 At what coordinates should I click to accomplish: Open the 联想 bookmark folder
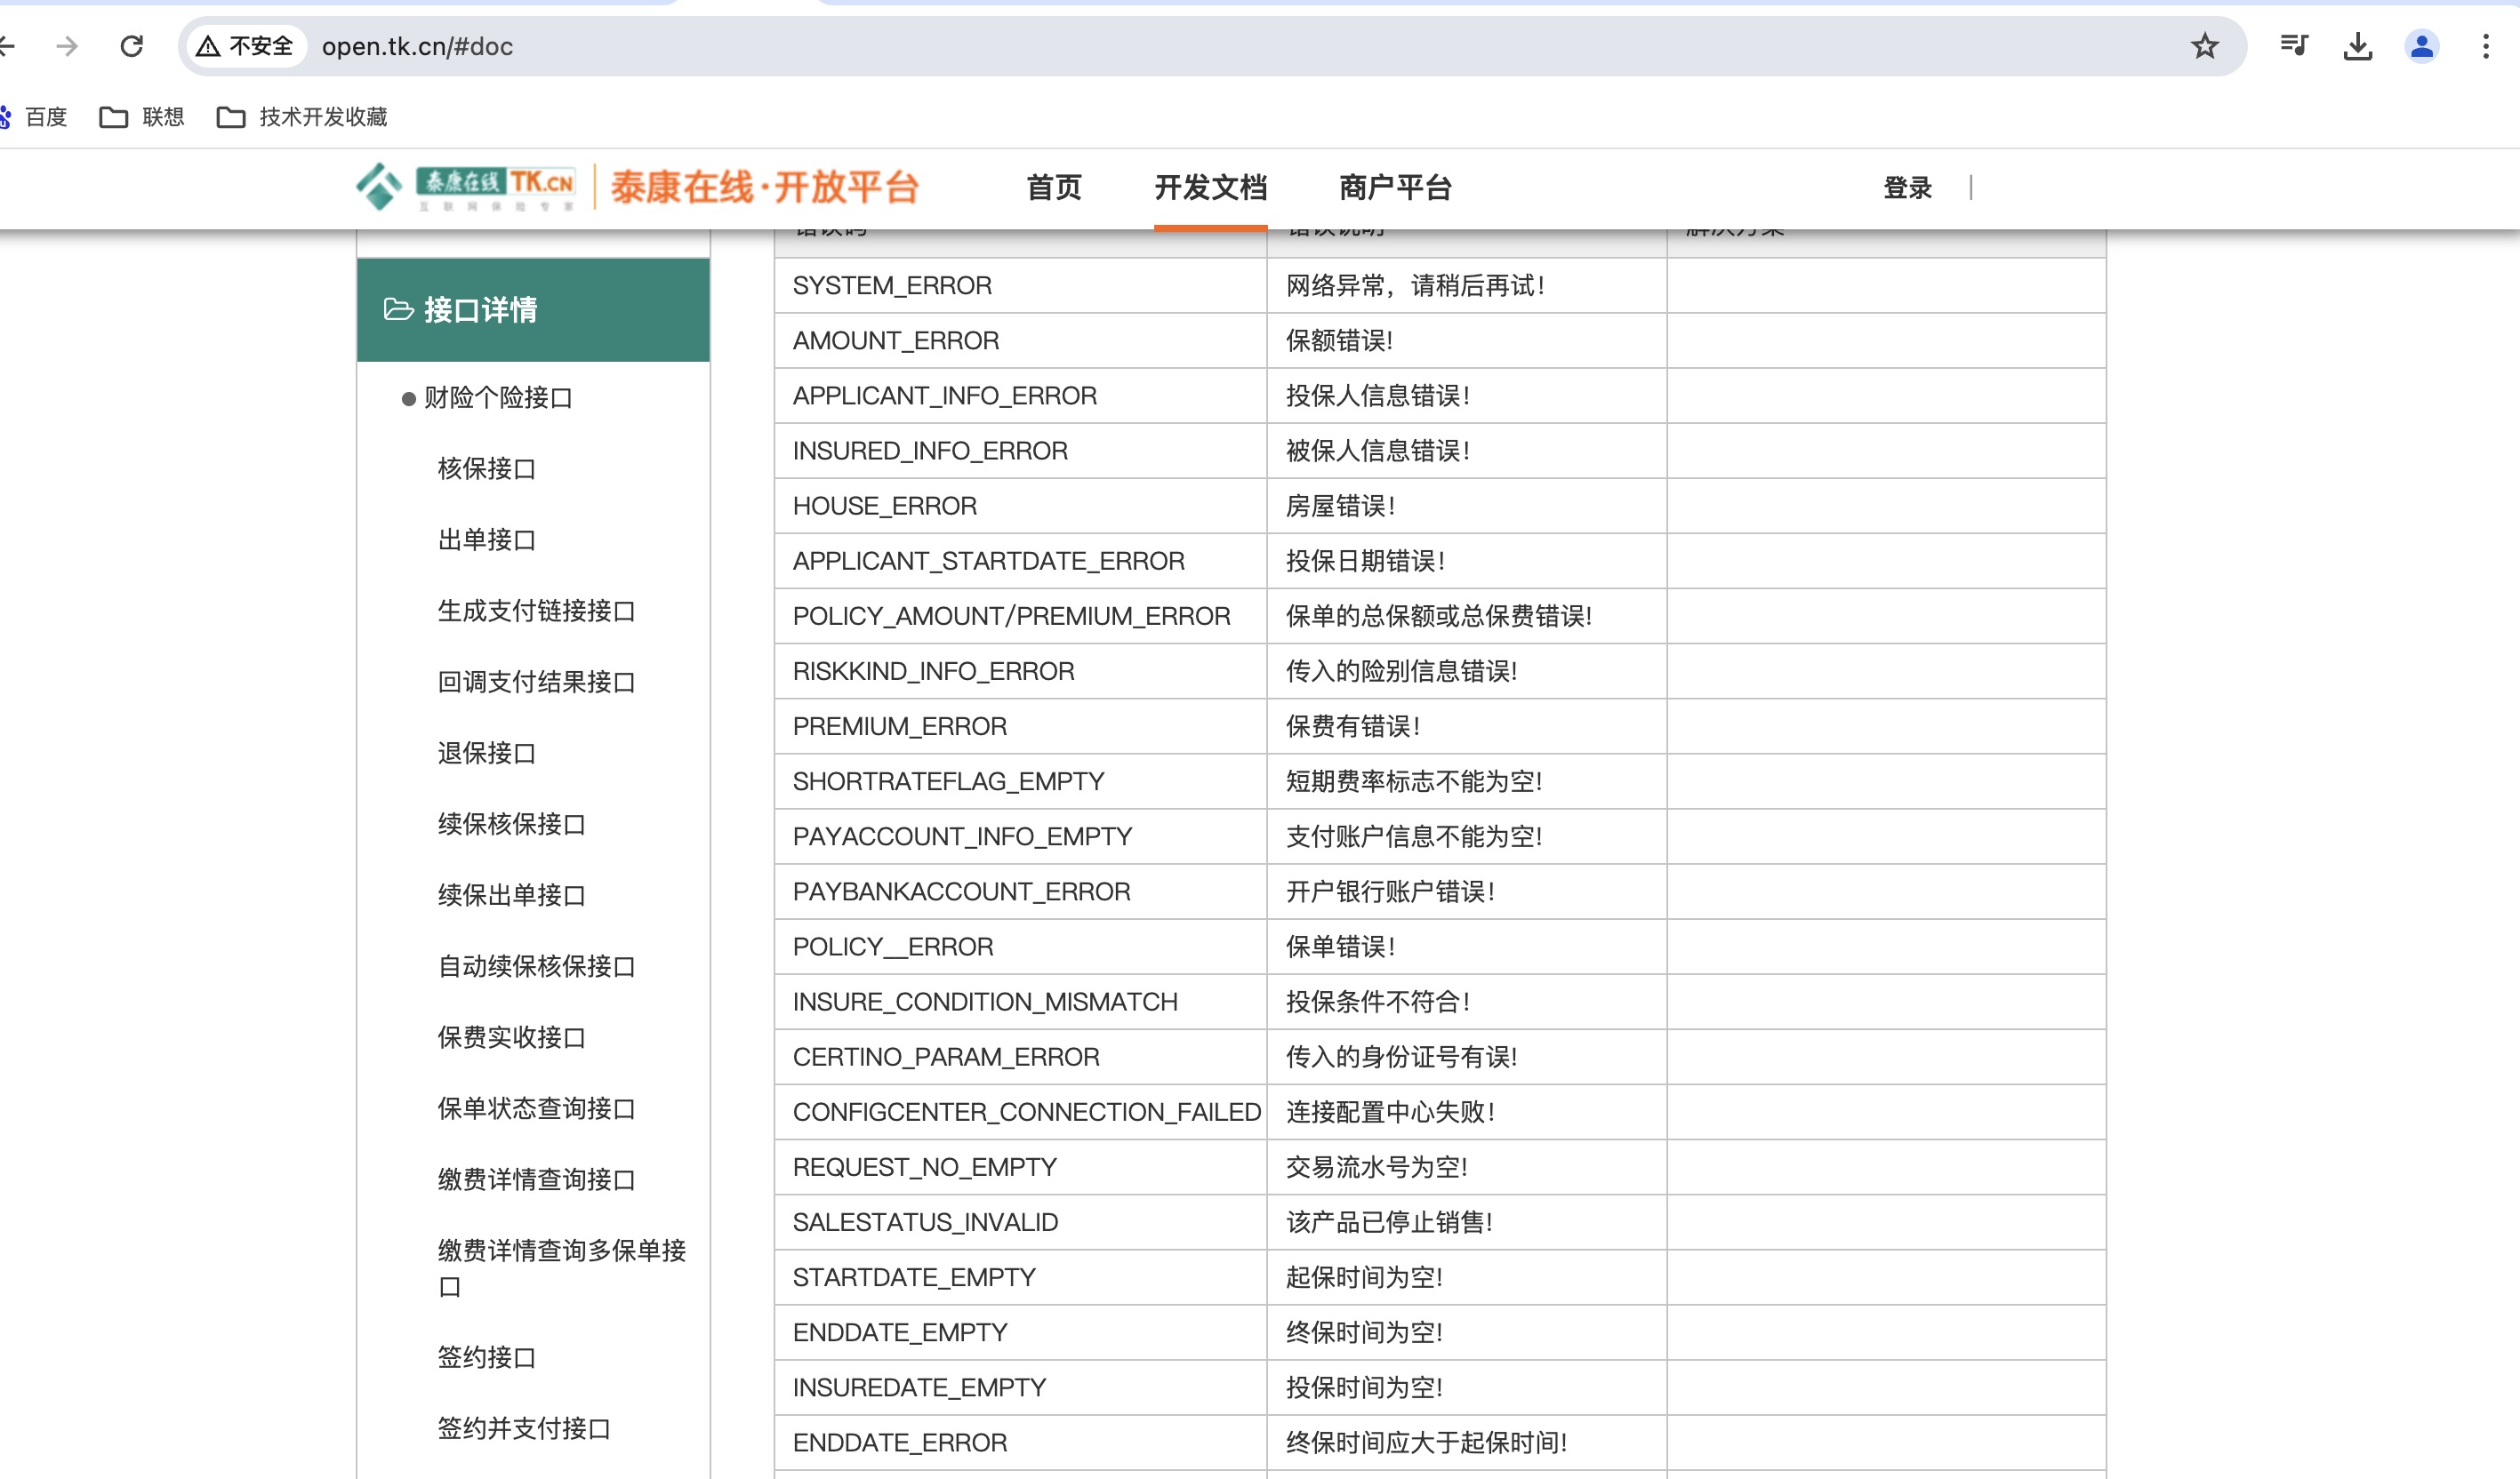(142, 117)
